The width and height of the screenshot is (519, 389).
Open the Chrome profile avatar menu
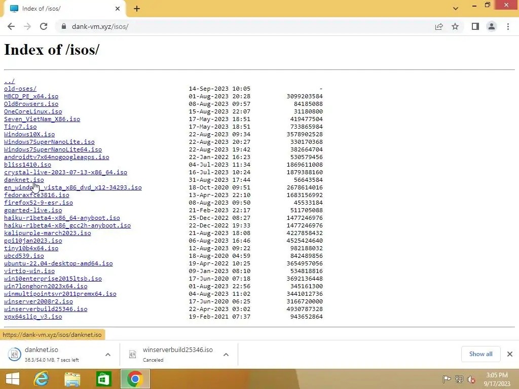pyautogui.click(x=492, y=26)
